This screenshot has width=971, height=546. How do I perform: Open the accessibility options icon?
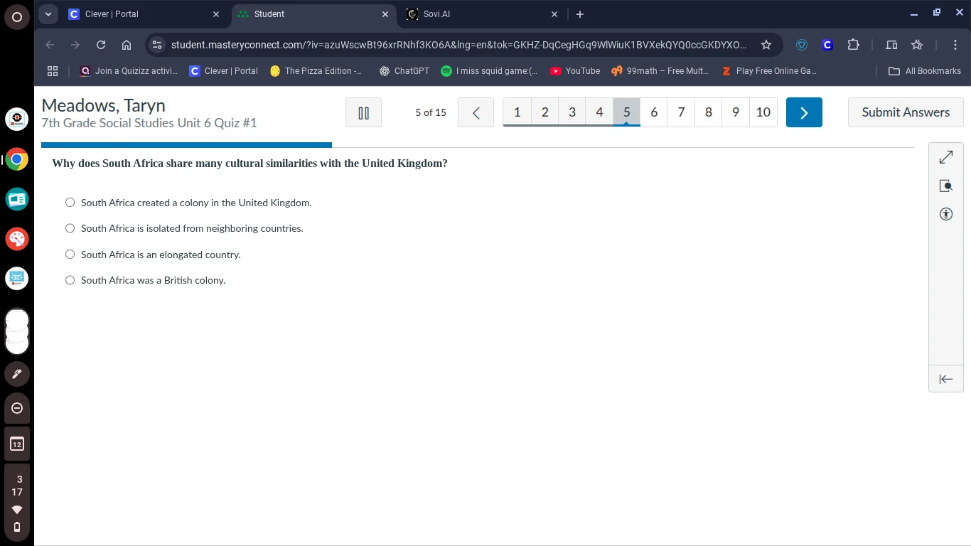(x=945, y=214)
